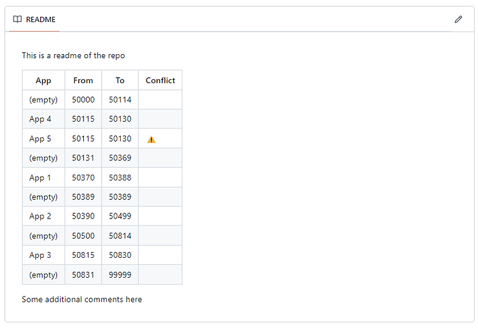Click the 50370 From value
This screenshot has height=330, width=478.
83,178
